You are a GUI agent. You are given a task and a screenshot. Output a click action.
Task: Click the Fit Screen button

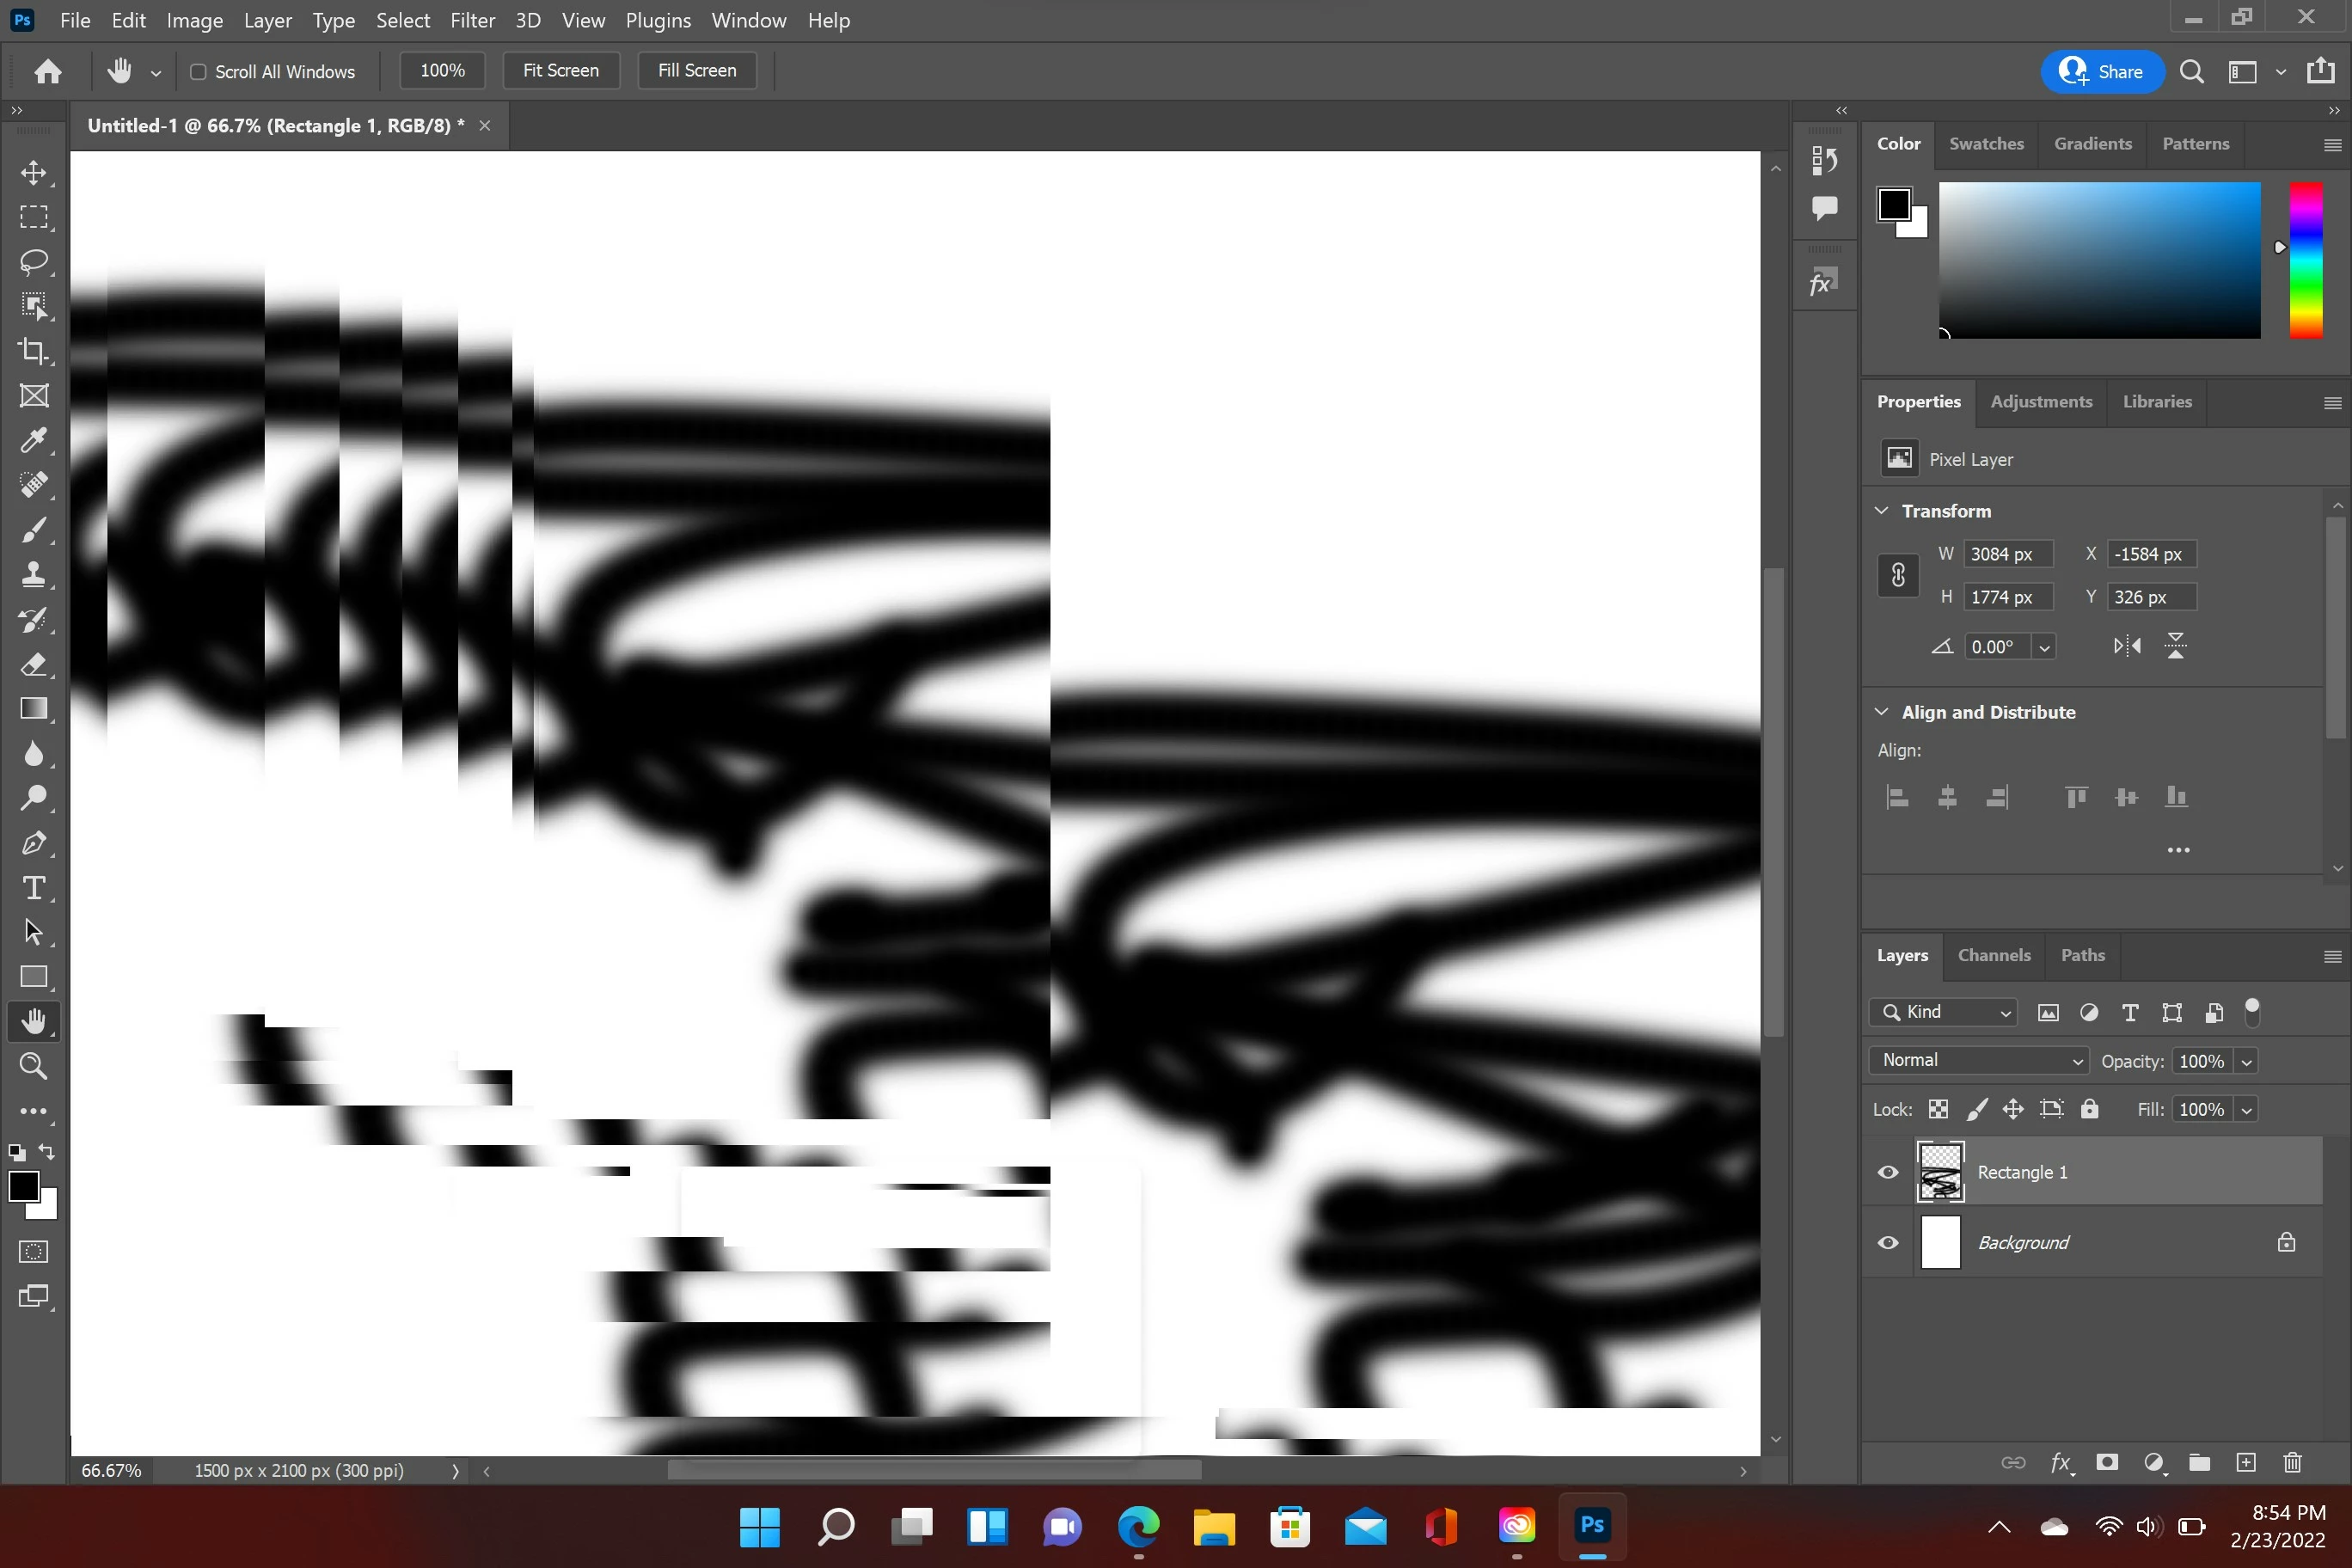[x=560, y=71]
